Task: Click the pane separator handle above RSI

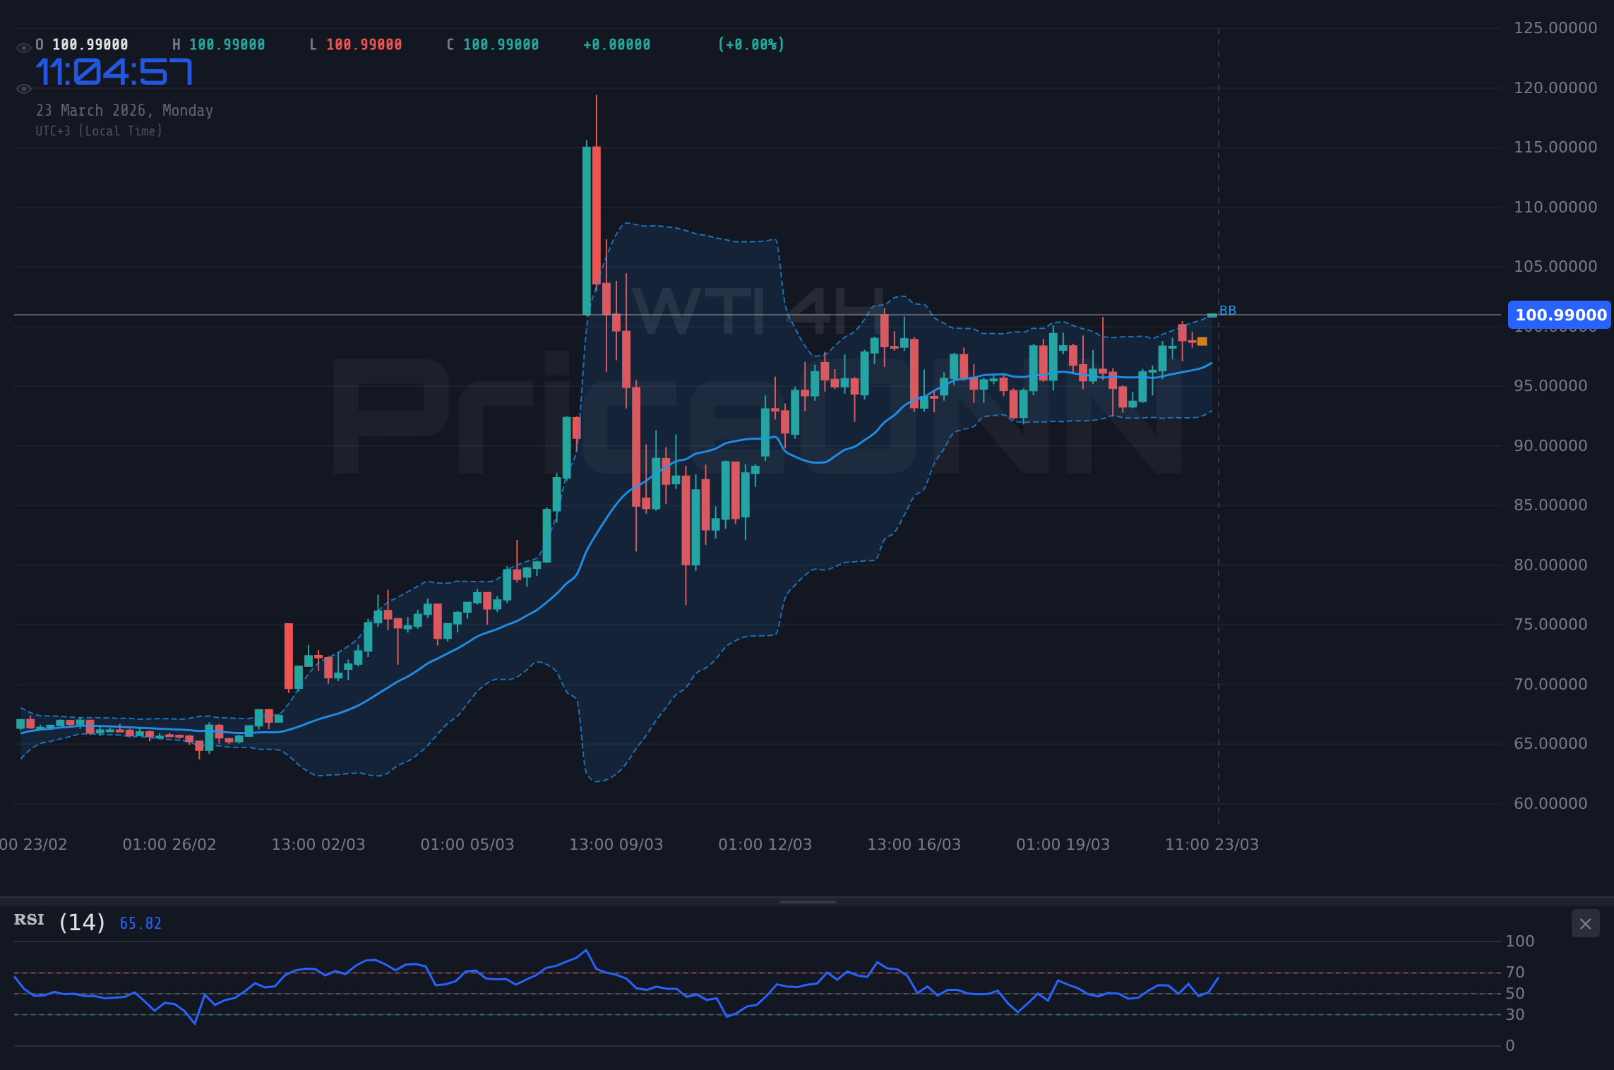Action: tap(807, 902)
